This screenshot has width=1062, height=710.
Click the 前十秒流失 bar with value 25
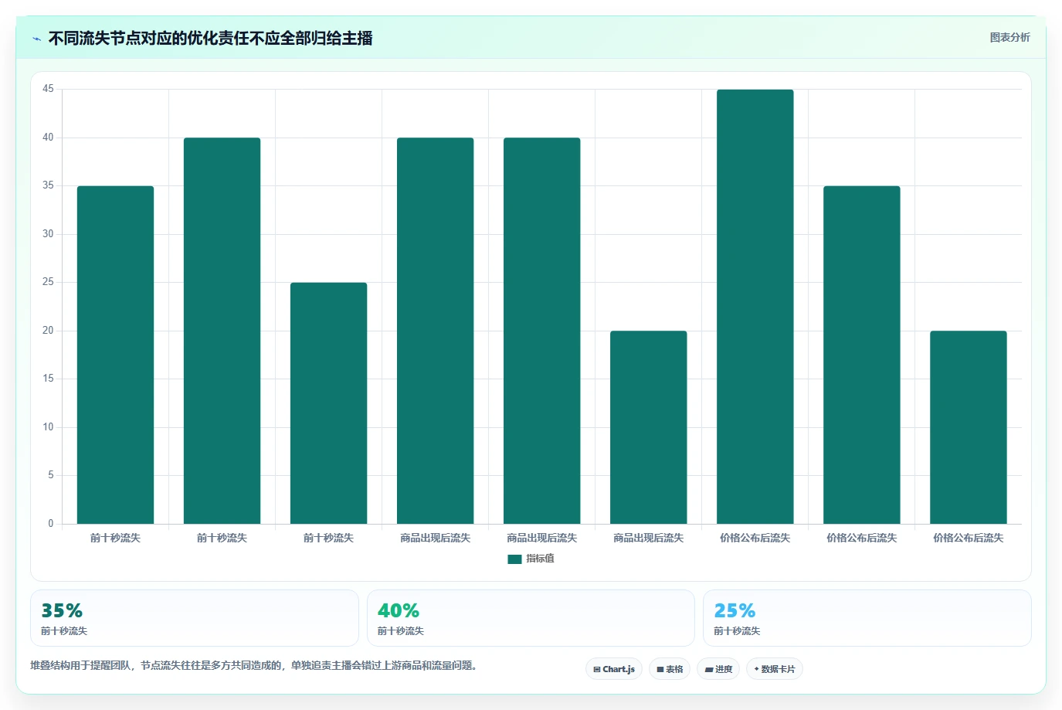[x=328, y=403]
